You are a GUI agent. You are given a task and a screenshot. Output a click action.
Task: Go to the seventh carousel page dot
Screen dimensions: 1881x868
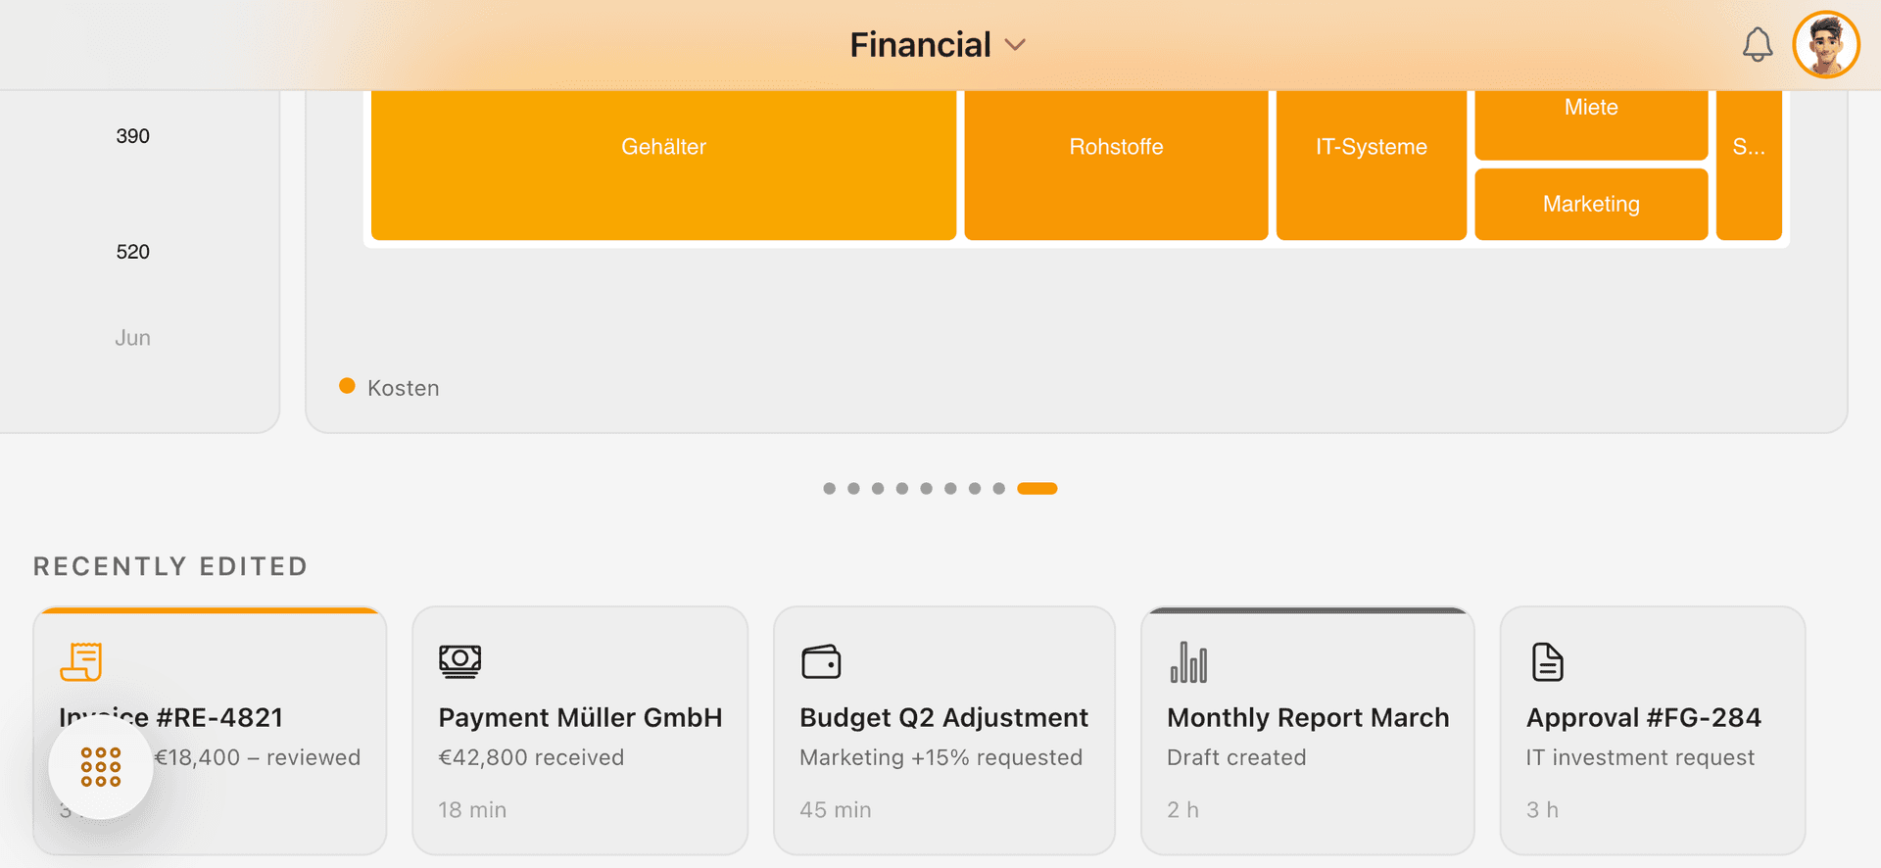[975, 488]
